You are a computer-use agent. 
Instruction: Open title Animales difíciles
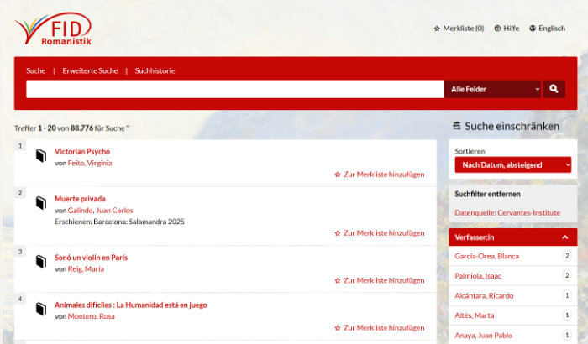click(131, 305)
